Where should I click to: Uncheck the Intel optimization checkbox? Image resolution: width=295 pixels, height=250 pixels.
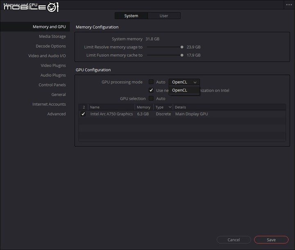[151, 90]
